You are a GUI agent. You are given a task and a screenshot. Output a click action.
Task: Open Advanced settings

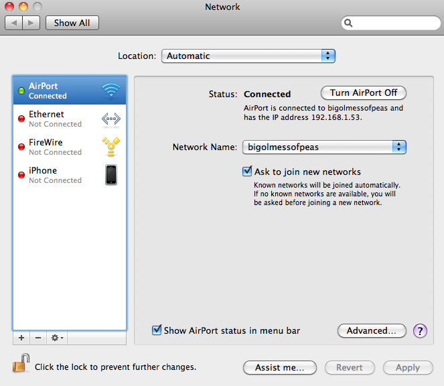point(372,331)
